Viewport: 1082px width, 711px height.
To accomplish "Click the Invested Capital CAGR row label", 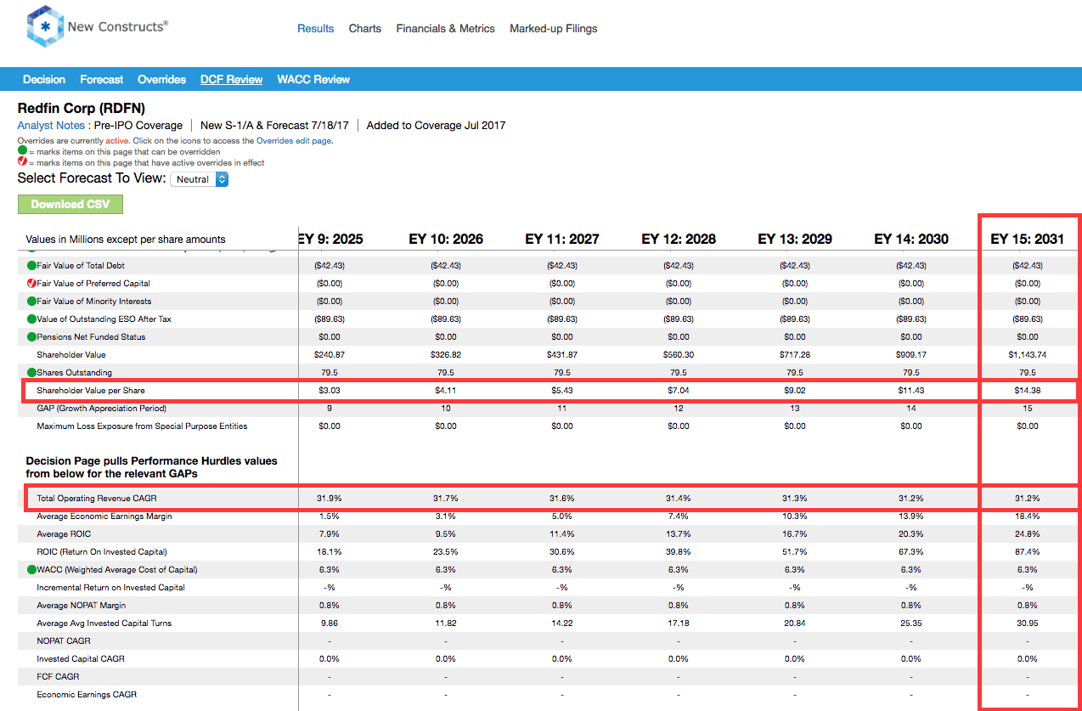I will tap(79, 659).
